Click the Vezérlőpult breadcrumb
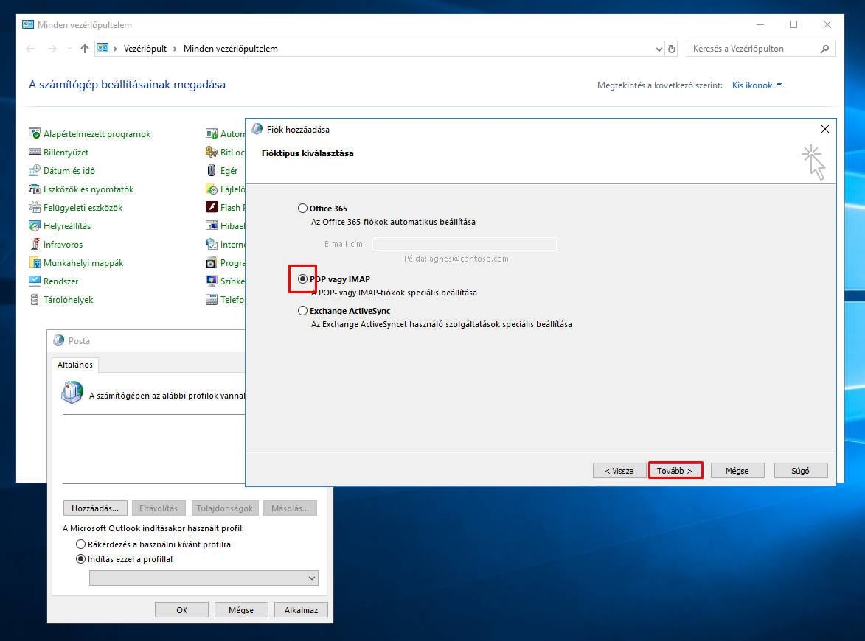 (x=145, y=49)
